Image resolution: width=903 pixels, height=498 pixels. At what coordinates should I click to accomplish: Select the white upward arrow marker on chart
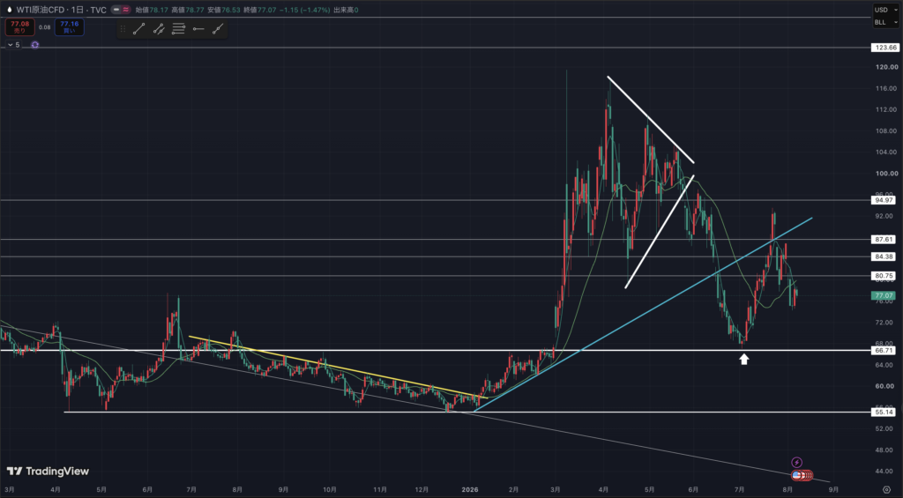pyautogui.click(x=744, y=360)
